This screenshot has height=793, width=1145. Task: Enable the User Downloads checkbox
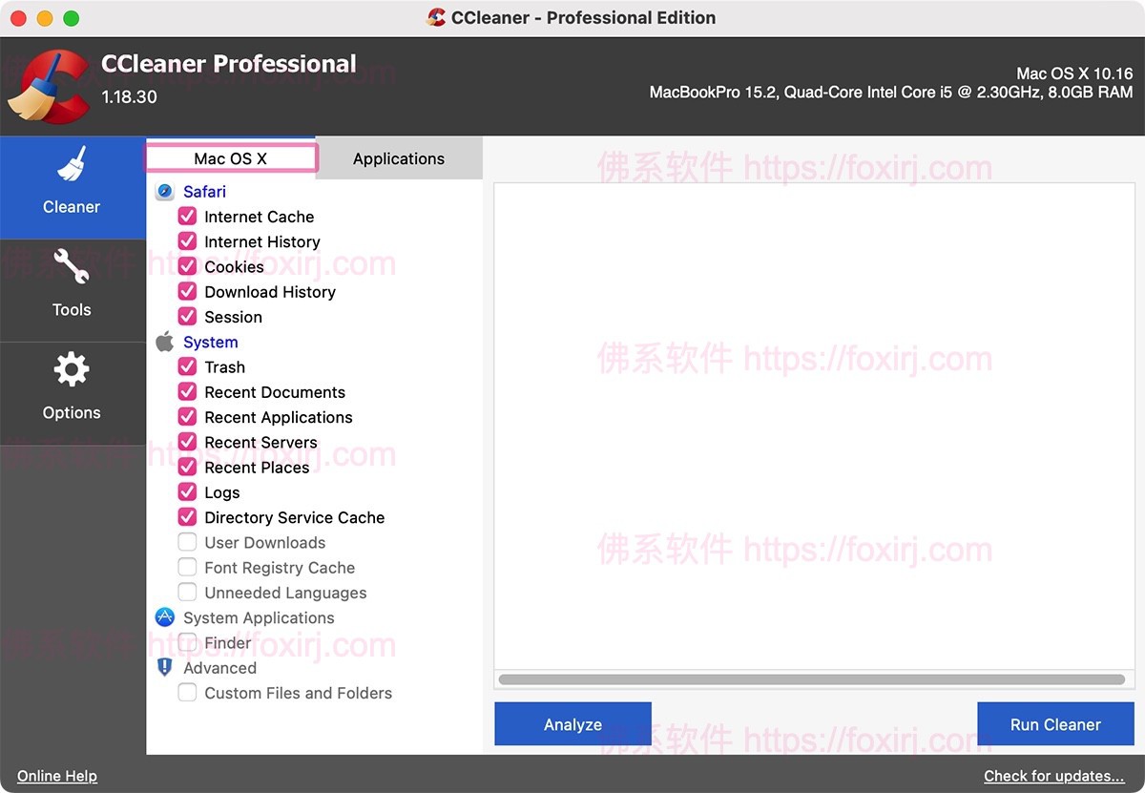tap(188, 543)
